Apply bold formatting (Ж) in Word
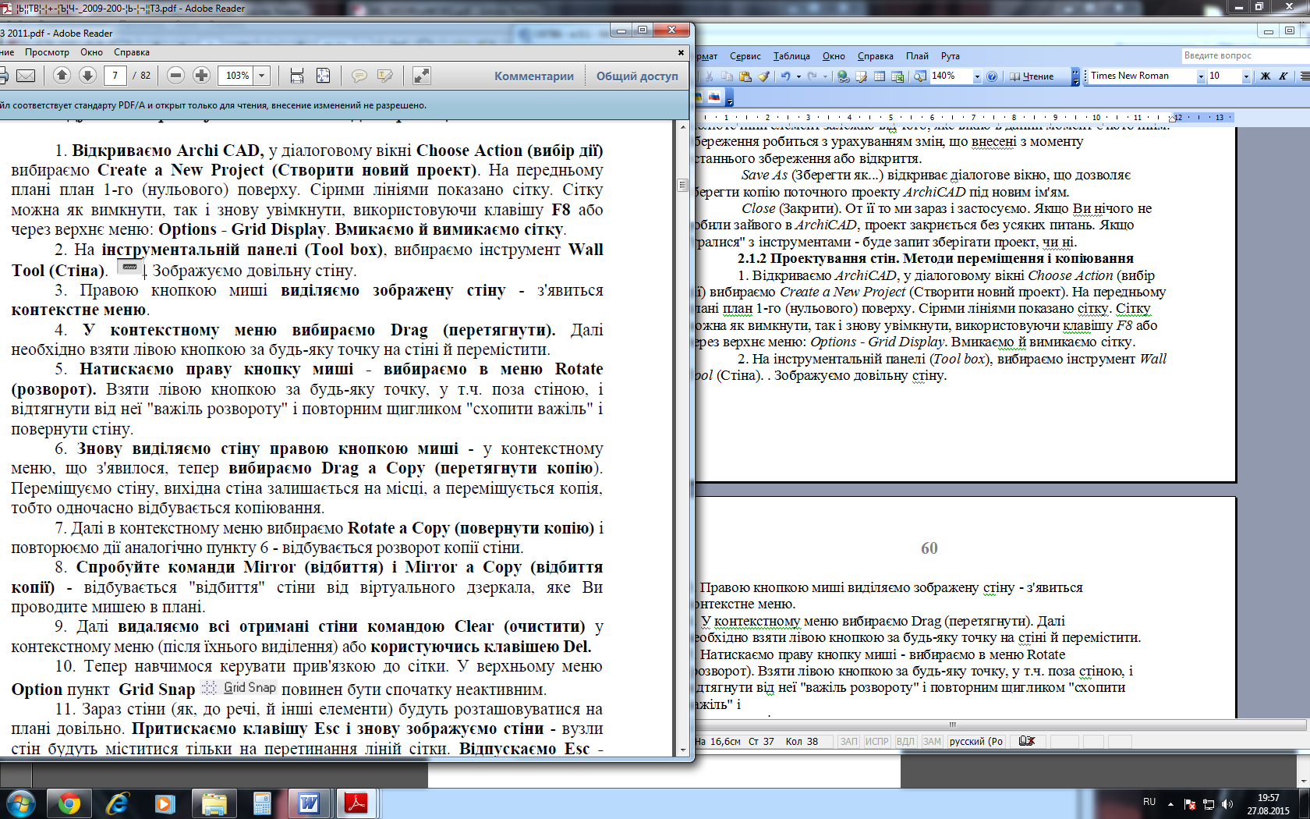This screenshot has width=1310, height=819. coord(1265,76)
